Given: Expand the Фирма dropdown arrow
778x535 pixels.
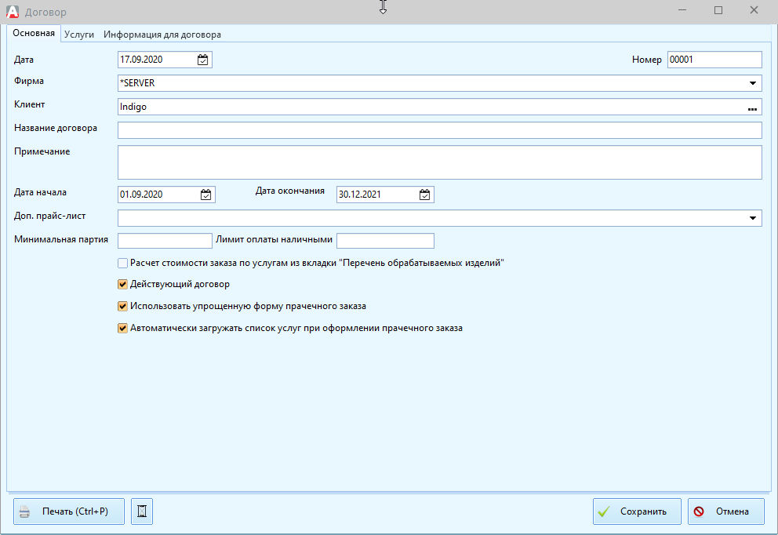Looking at the screenshot, I should pos(752,83).
